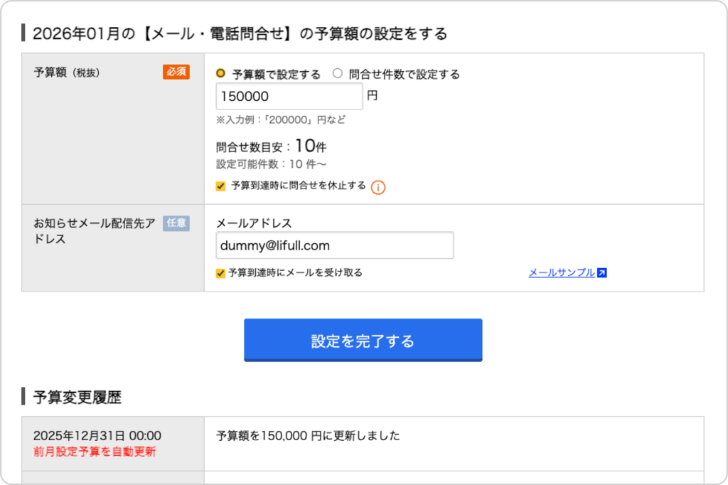Open the メールサンプル link
Screen dimensions: 728x485
(x=561, y=272)
